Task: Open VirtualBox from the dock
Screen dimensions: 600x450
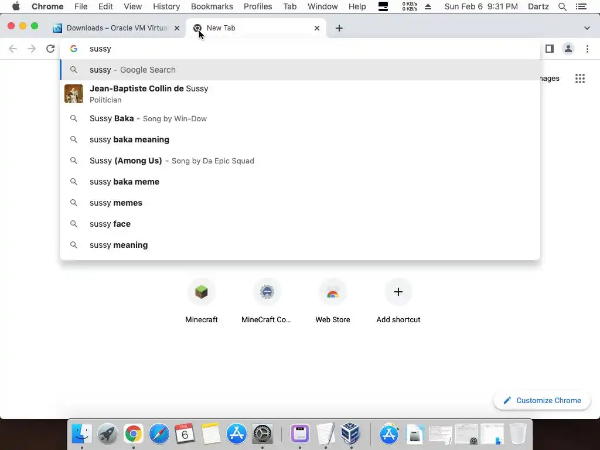Action: click(351, 434)
